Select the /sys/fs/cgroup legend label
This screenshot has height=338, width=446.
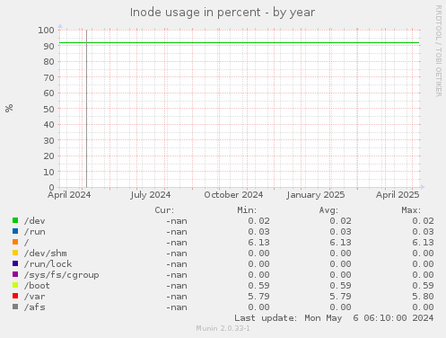(61, 275)
